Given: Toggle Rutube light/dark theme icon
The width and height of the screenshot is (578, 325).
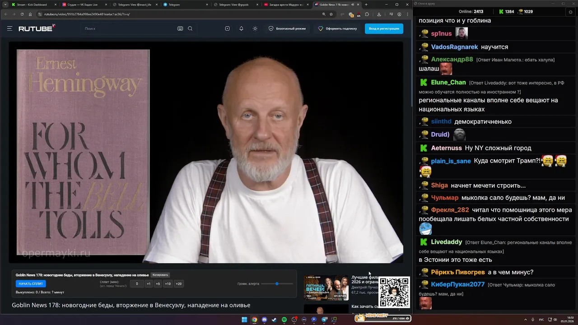Looking at the screenshot, I should 255,28.
